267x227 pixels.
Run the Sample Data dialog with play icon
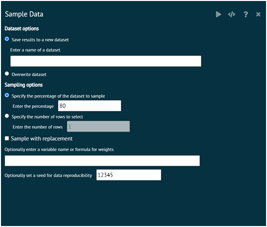point(219,14)
